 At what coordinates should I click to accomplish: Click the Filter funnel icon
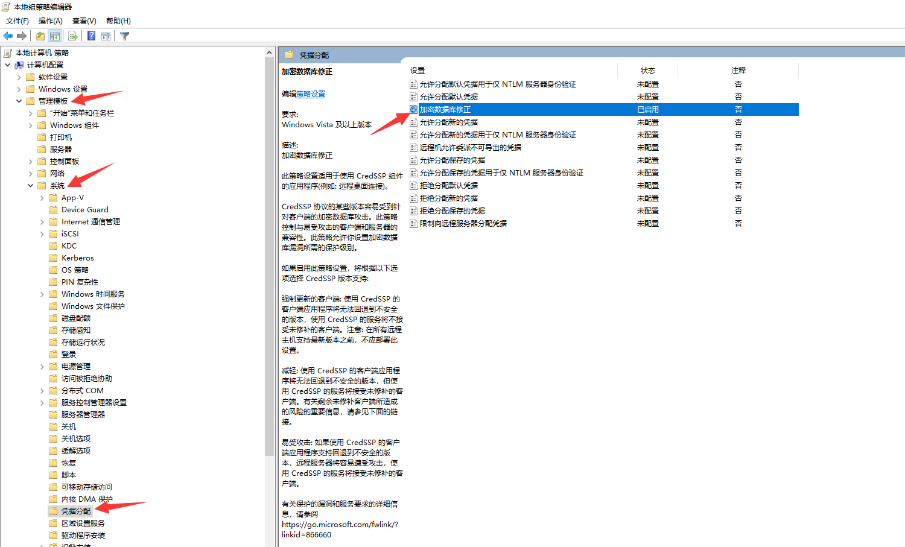[125, 36]
